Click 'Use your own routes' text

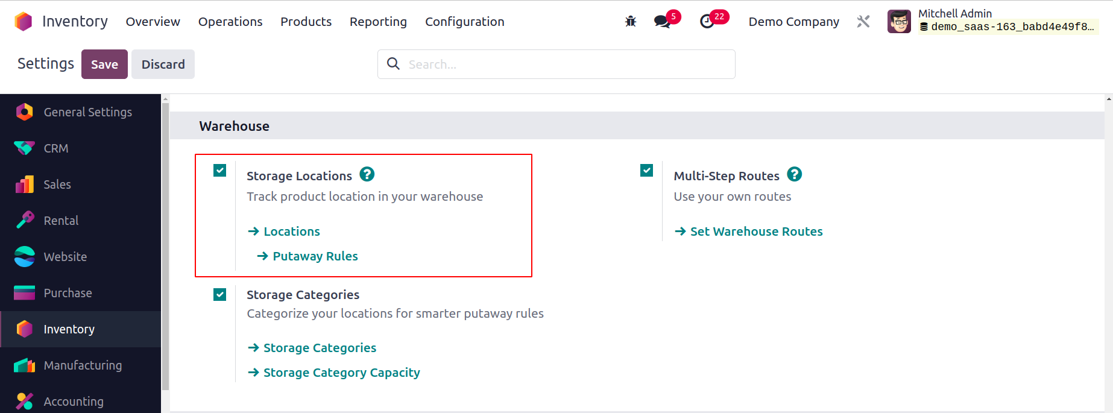tap(732, 197)
